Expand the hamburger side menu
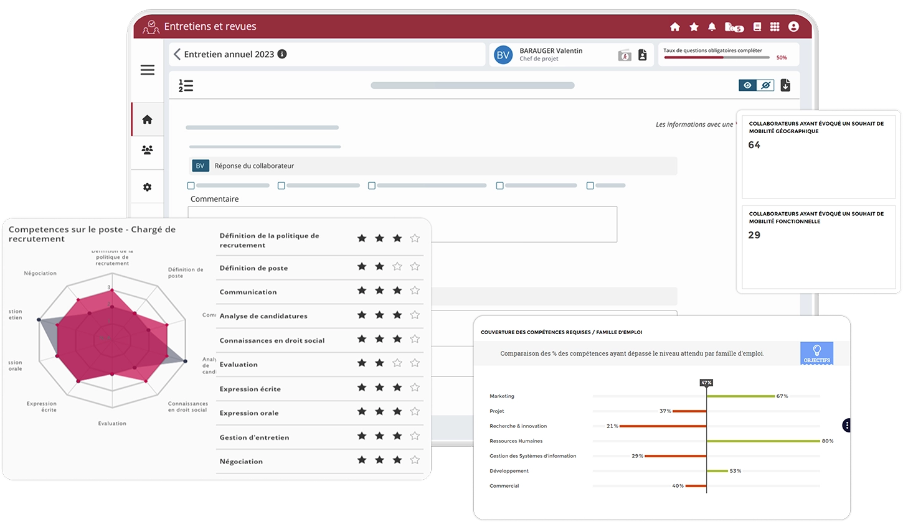Viewport: 903px width, 522px height. click(148, 70)
